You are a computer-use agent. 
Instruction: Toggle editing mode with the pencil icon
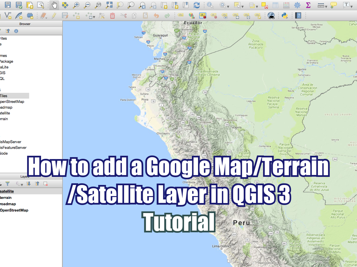[x=54, y=16]
